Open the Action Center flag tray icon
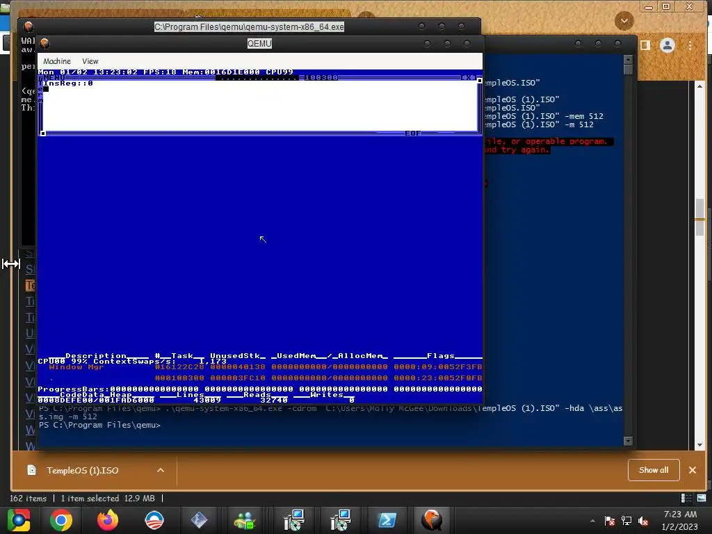This screenshot has height=534, width=712. 610,521
